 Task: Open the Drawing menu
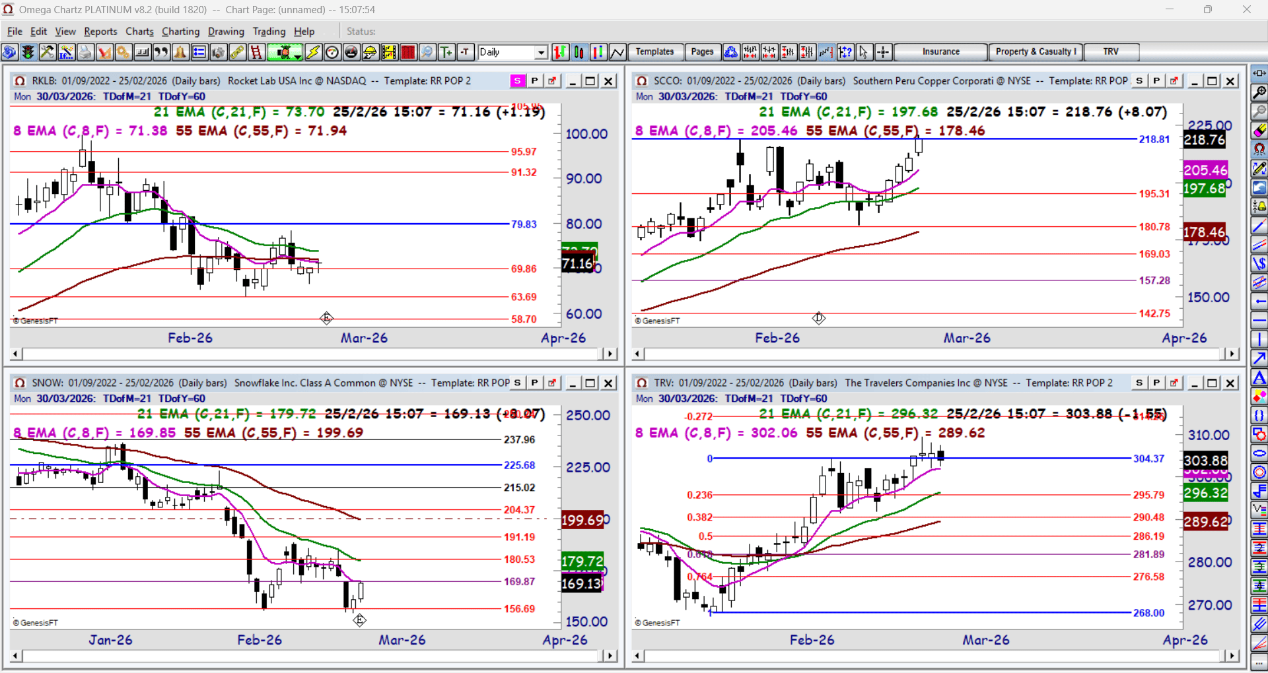tap(226, 31)
